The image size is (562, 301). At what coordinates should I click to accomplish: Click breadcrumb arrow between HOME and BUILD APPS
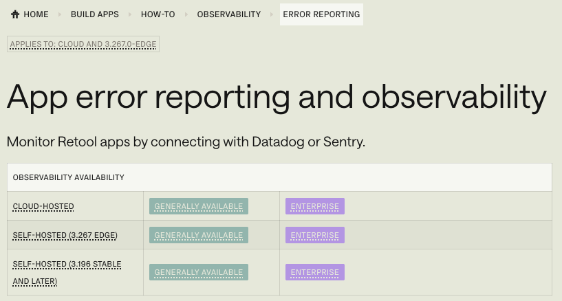60,14
